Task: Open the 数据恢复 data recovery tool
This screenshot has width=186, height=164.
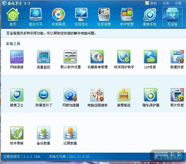Action: [x=177, y=59]
